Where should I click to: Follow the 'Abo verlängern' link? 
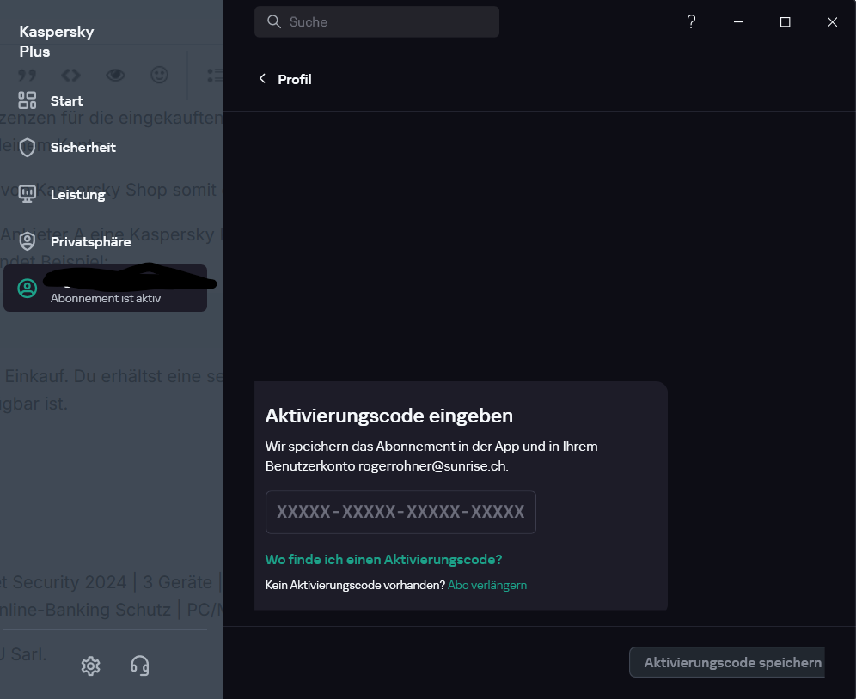coord(487,585)
